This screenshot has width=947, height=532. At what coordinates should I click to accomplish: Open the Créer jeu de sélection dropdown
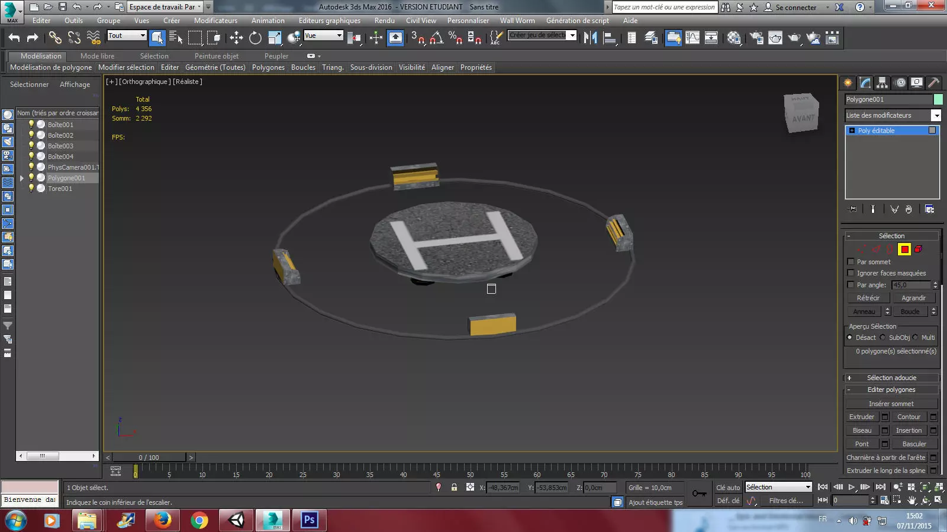click(x=542, y=35)
